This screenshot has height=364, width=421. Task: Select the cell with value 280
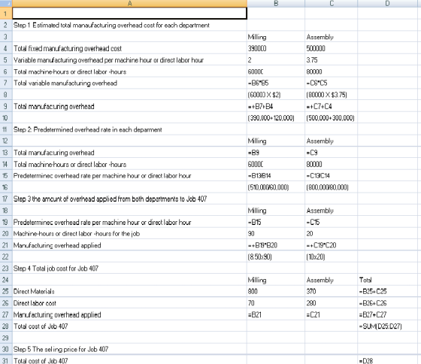331,303
